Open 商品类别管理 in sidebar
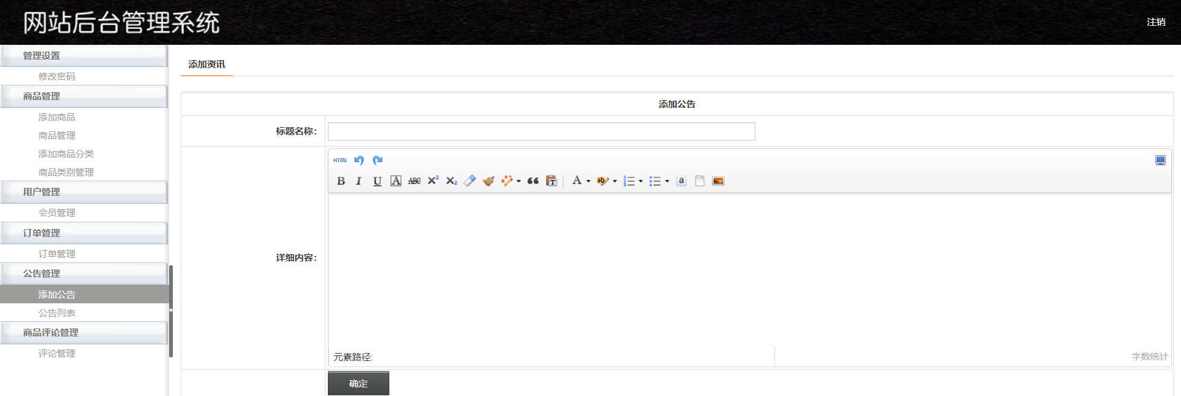1181x396 pixels. click(66, 173)
